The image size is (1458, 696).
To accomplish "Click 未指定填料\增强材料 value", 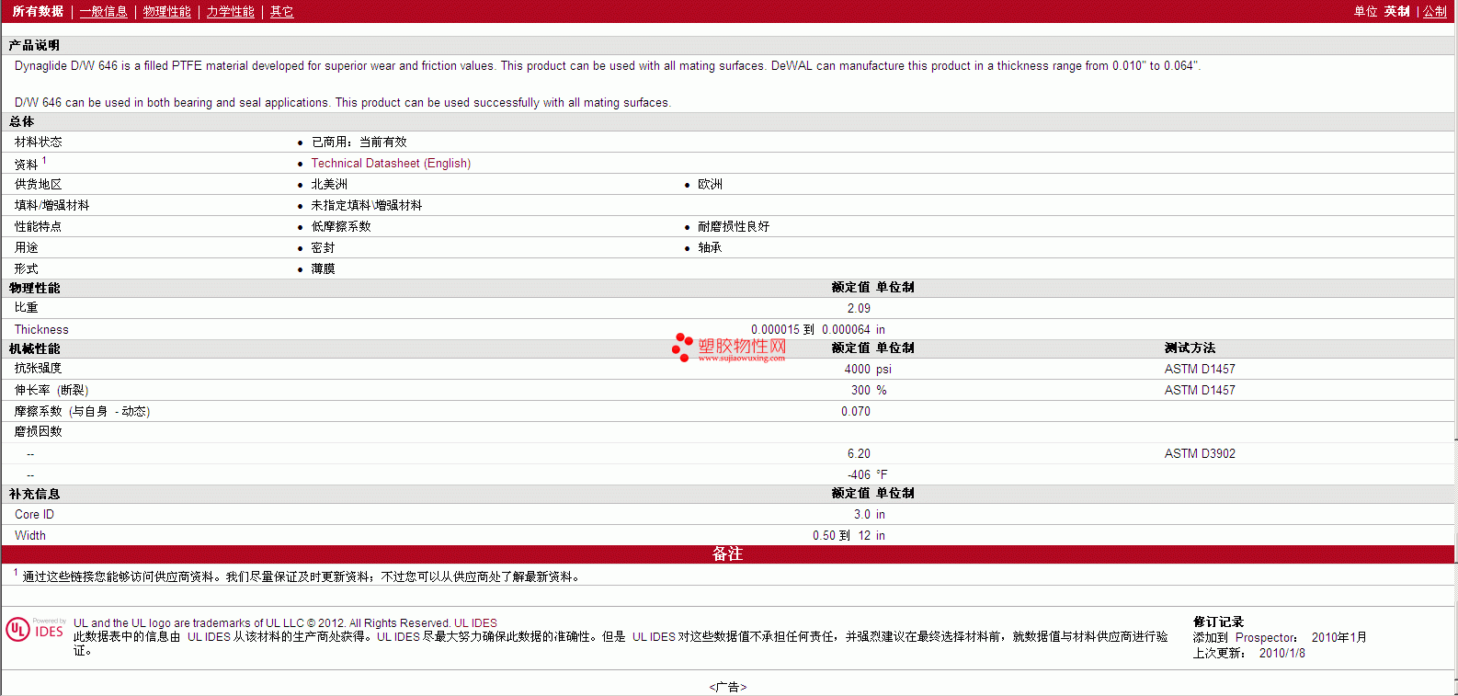I will click(366, 205).
